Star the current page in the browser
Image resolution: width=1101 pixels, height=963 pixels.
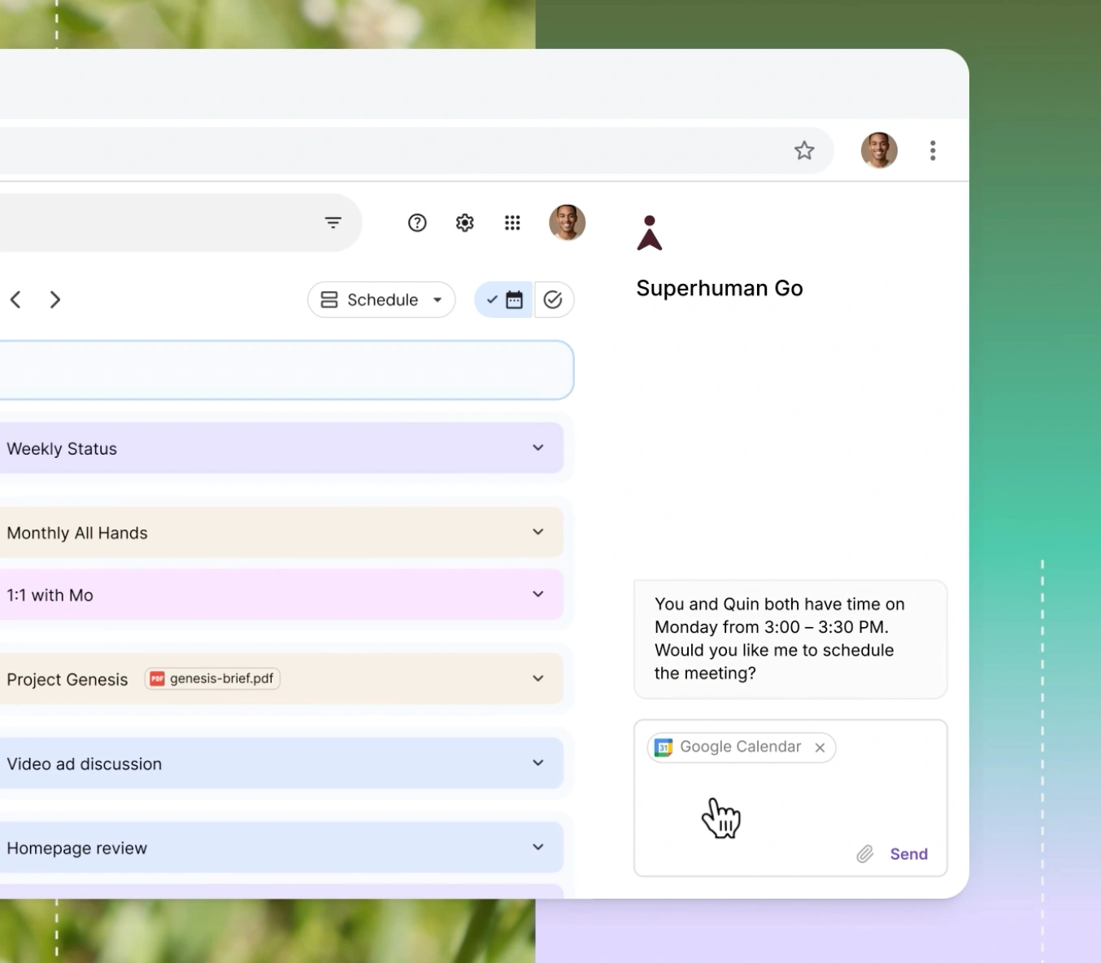804,150
